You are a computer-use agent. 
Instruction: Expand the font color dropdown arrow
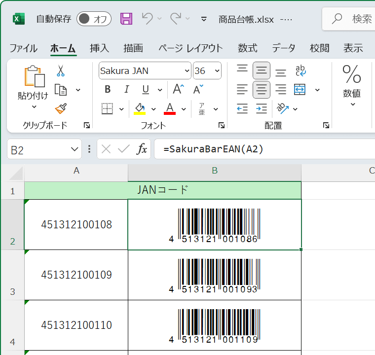184,109
